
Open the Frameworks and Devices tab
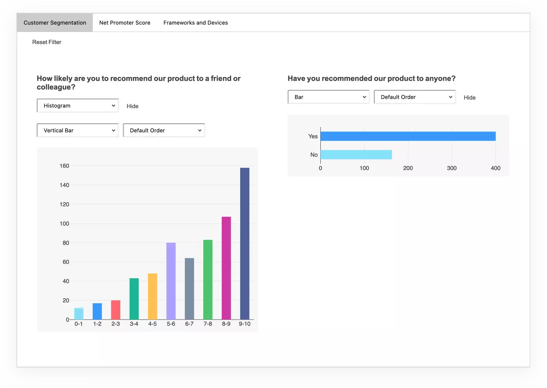point(195,23)
